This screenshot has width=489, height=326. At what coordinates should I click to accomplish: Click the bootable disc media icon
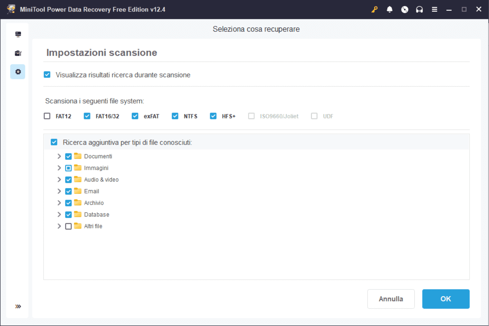[404, 10]
